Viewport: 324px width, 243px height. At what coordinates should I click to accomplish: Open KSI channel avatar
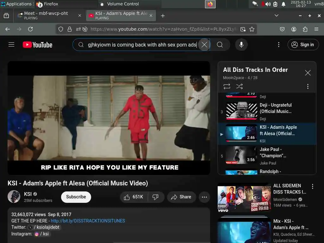[14, 196]
